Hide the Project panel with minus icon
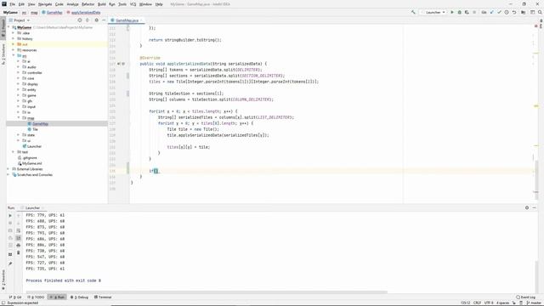The image size is (544, 306). click(104, 20)
